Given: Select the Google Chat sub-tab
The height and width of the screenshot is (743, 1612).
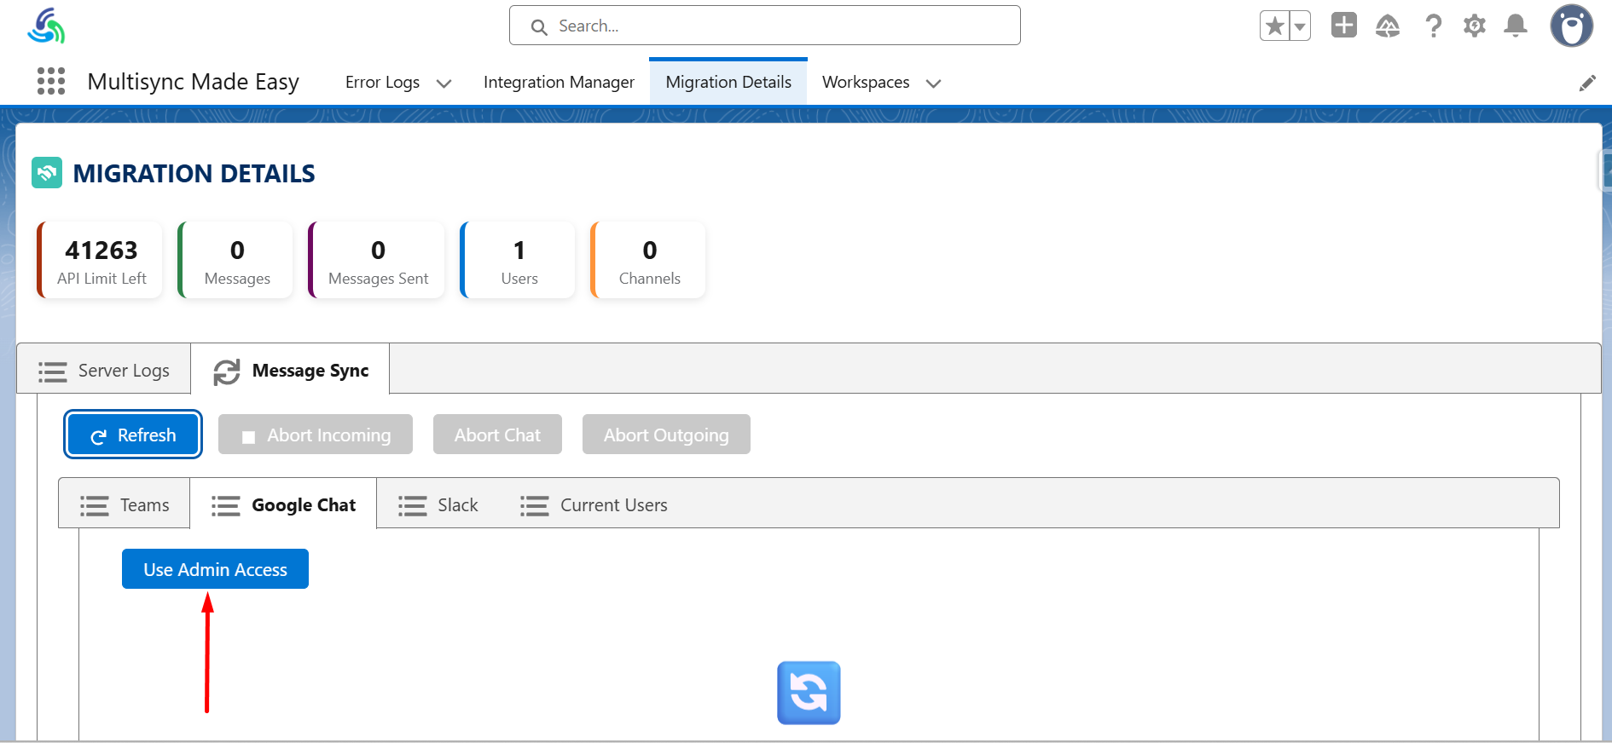Looking at the screenshot, I should point(283,504).
